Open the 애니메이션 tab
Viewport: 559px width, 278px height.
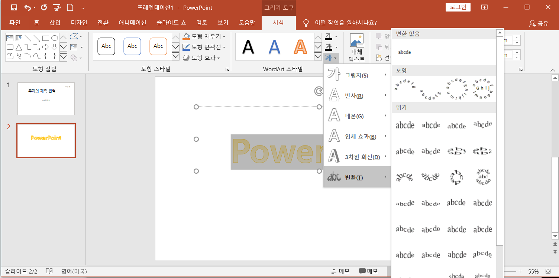[132, 23]
